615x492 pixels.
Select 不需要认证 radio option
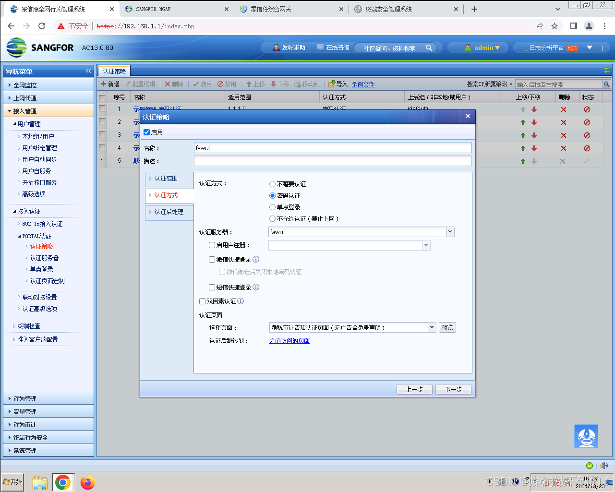click(x=272, y=184)
